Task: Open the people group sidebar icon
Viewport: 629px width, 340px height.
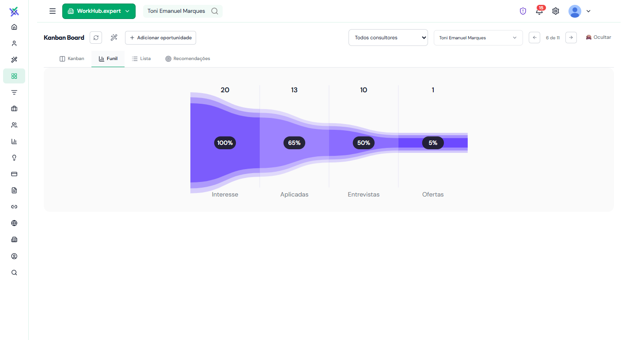Action: pyautogui.click(x=14, y=125)
